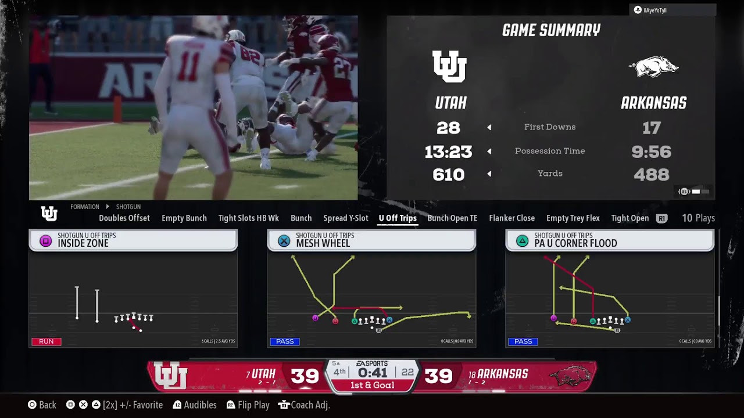Viewport: 744px width, 418px height.
Task: Click Flip Play
Action: pyautogui.click(x=253, y=405)
